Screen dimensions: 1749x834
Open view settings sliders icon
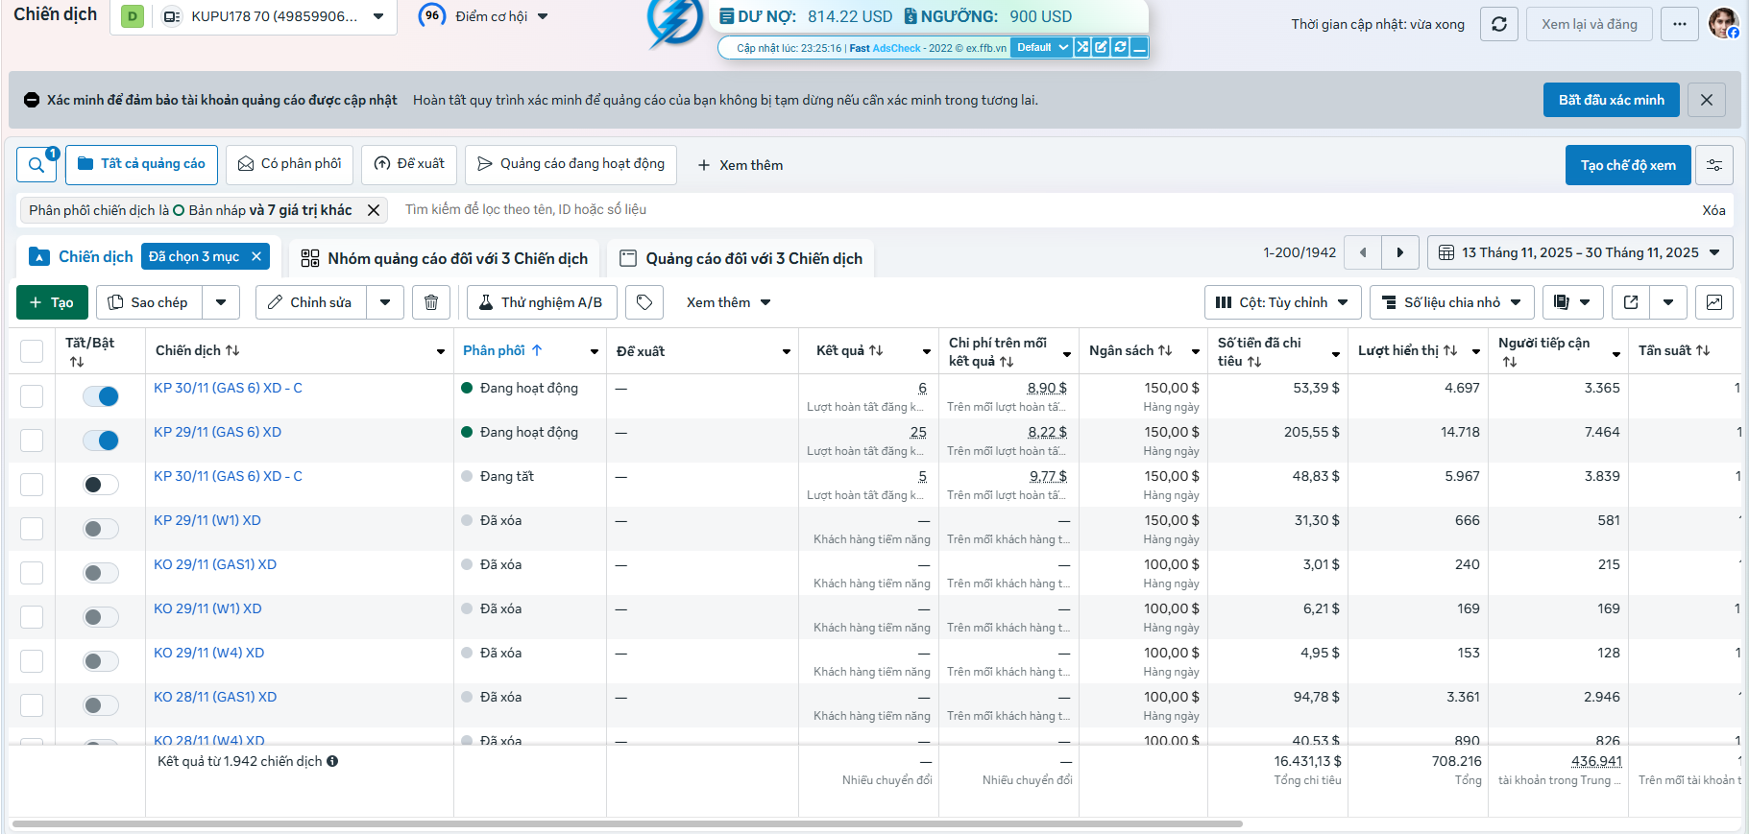(x=1714, y=165)
